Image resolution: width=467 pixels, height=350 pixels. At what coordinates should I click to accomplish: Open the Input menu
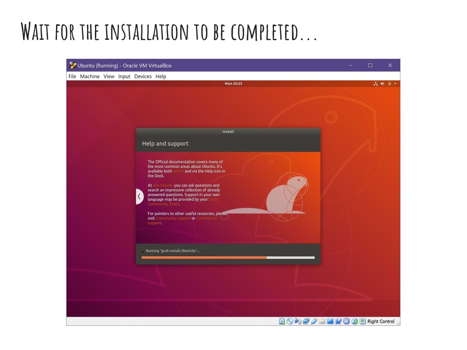124,77
